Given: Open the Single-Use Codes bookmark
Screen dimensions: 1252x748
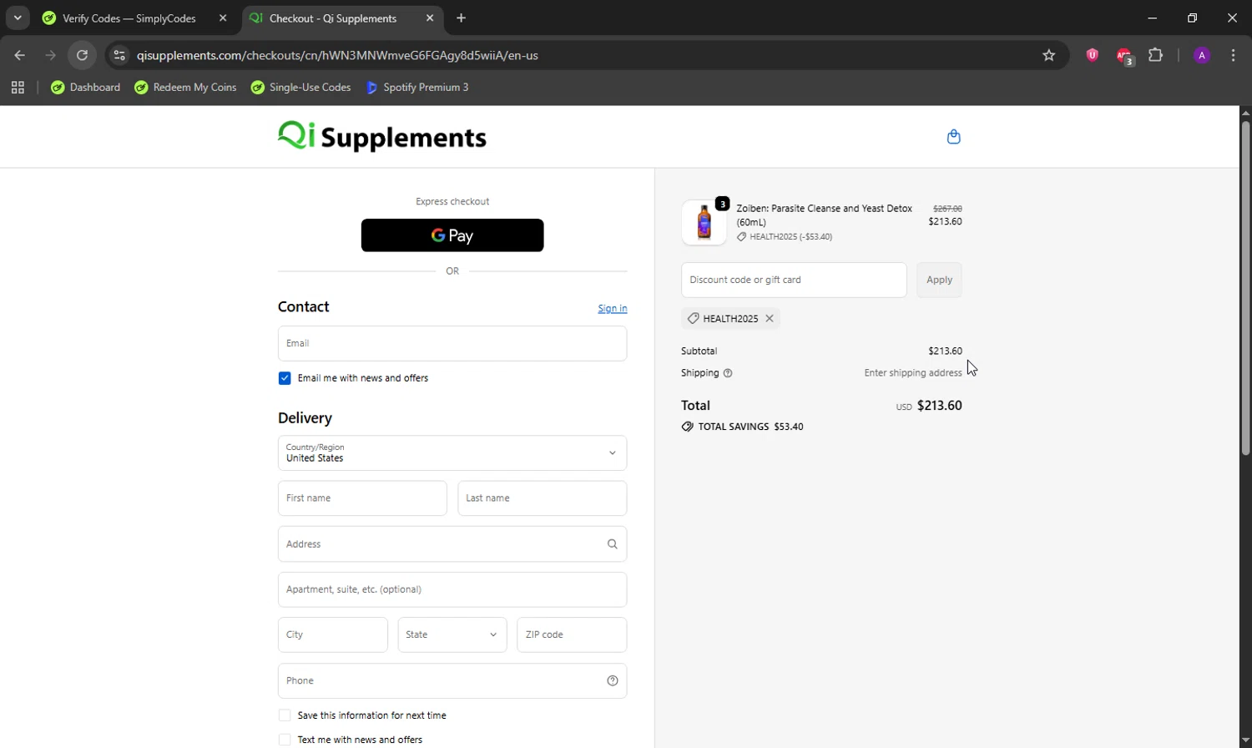Looking at the screenshot, I should (x=300, y=87).
